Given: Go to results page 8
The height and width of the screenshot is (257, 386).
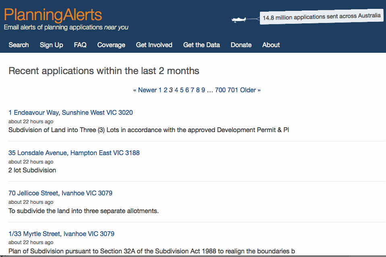Looking at the screenshot, I should click(x=198, y=90).
